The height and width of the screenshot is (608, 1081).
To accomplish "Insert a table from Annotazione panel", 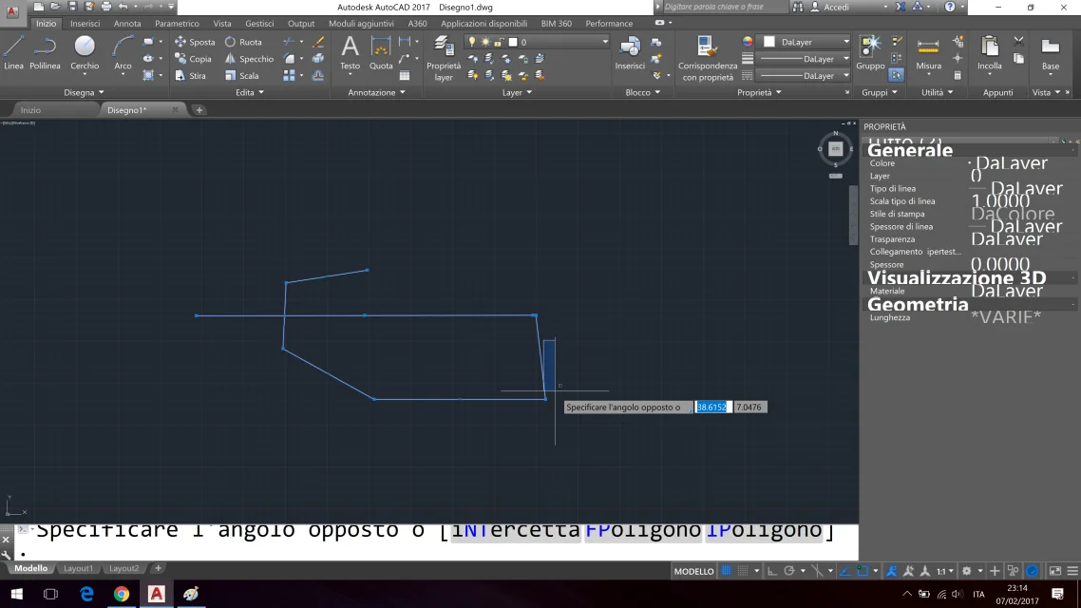I will (405, 76).
